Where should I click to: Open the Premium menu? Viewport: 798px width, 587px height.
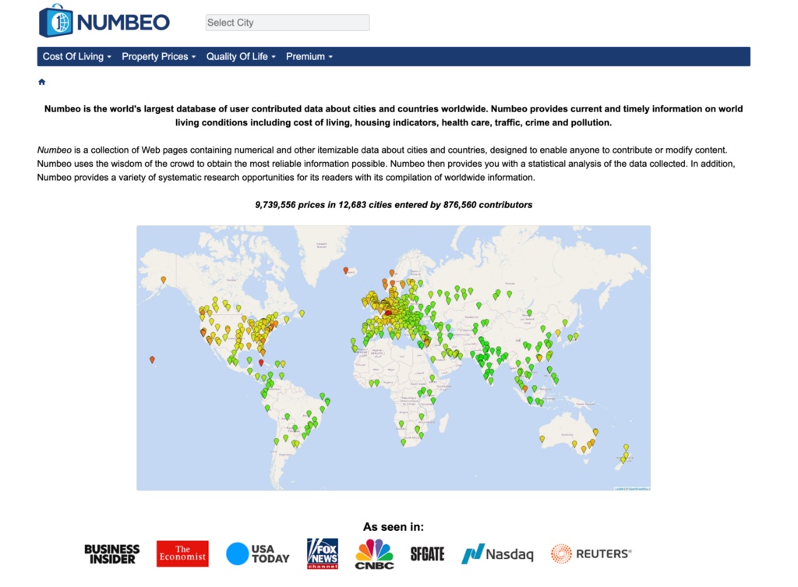click(x=309, y=57)
